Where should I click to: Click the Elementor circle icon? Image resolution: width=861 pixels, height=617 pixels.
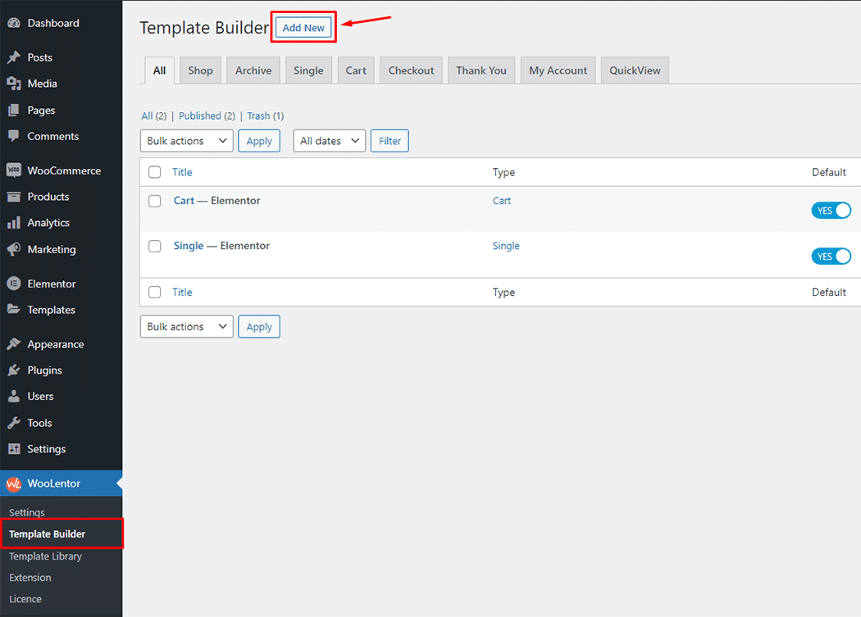(x=14, y=284)
